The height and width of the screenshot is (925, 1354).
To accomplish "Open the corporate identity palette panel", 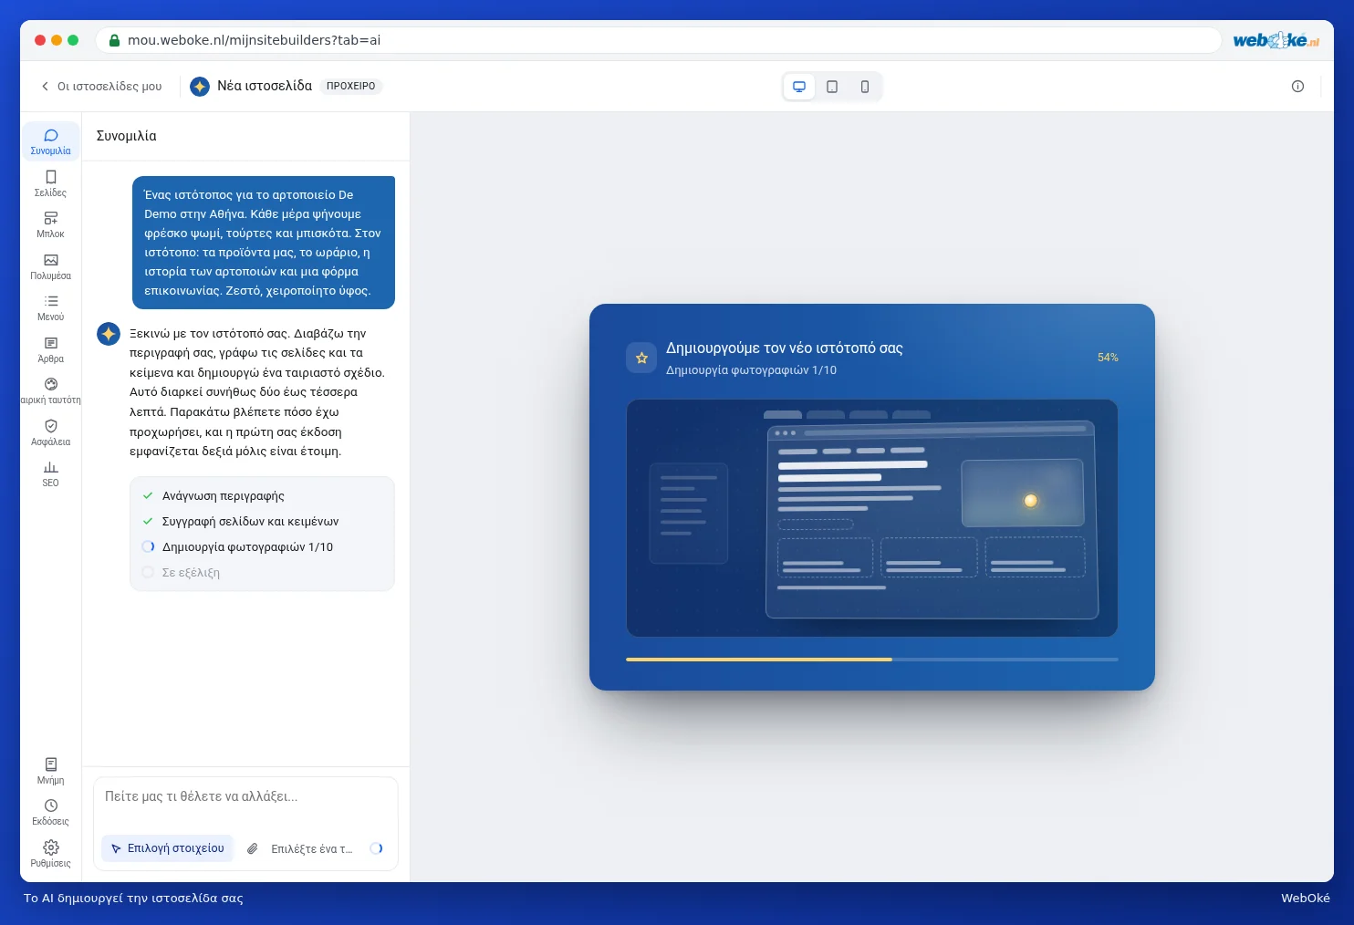I will pyautogui.click(x=50, y=390).
